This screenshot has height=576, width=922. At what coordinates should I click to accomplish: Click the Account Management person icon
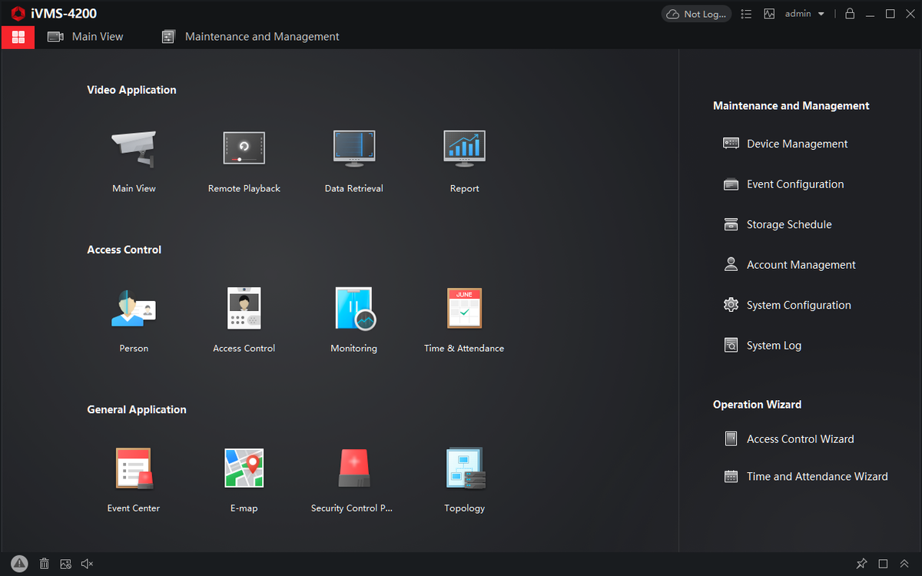tap(731, 264)
